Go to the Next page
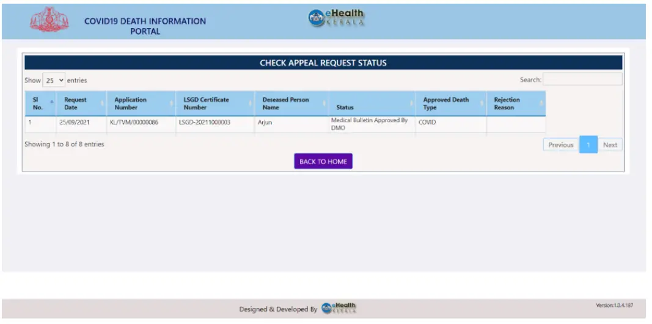652x324 pixels. tap(610, 145)
